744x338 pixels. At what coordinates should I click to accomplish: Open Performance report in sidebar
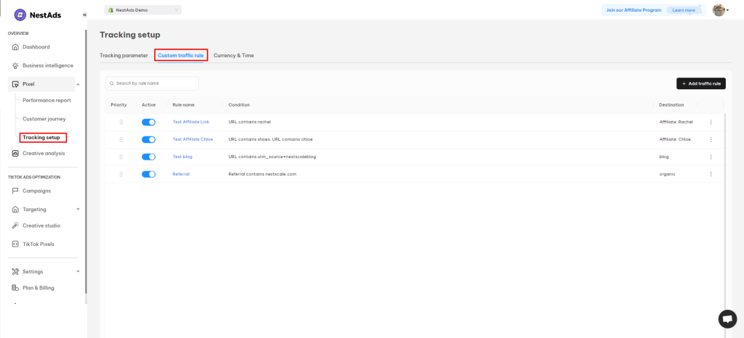[47, 100]
